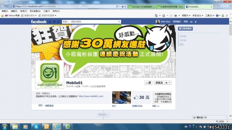Click the 首頁 home link in Facebook bar
This screenshot has width=232, height=130.
point(186,22)
